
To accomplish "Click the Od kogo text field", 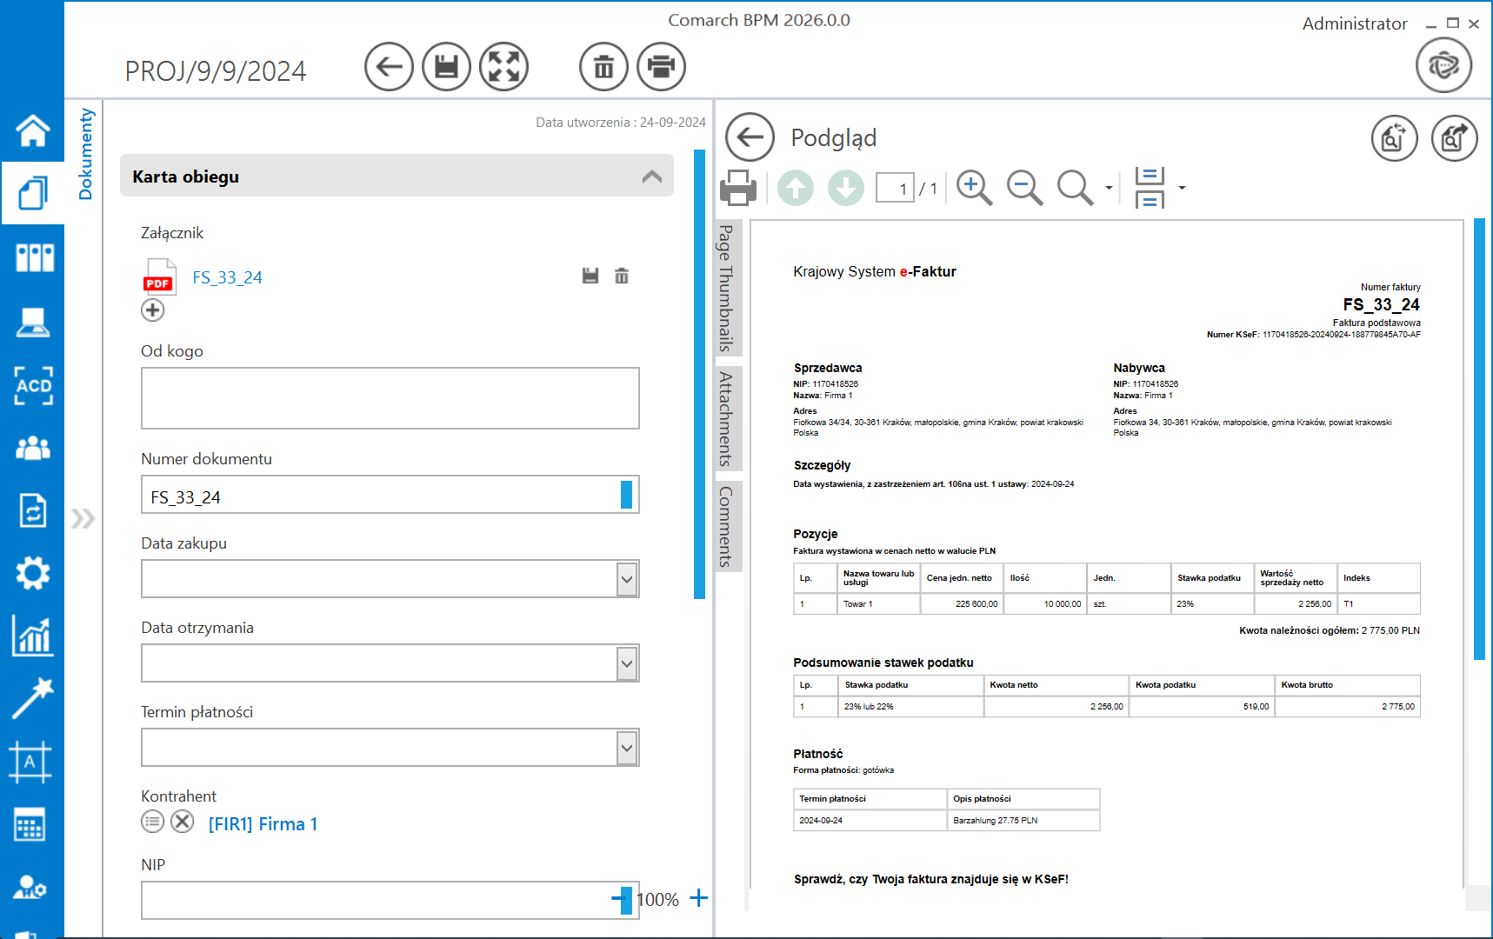I will click(x=390, y=398).
